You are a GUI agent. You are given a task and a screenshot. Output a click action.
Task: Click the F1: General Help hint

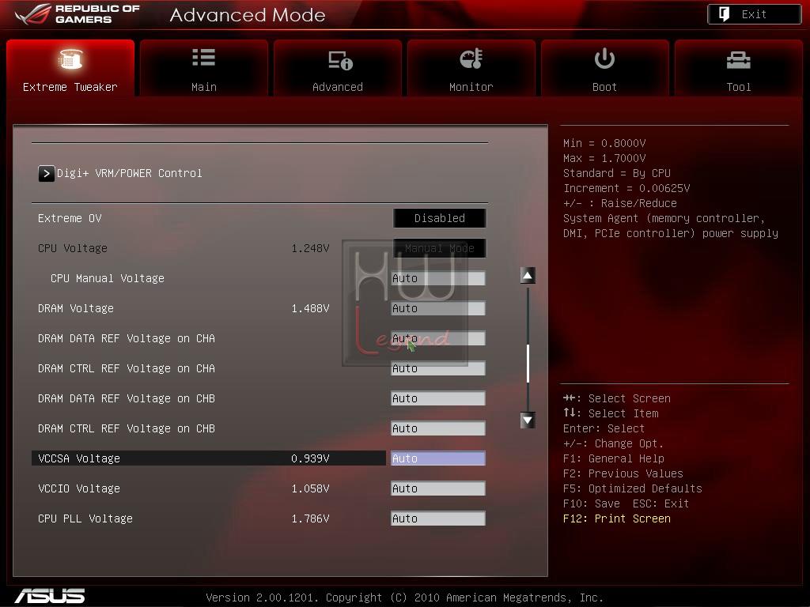[614, 458]
